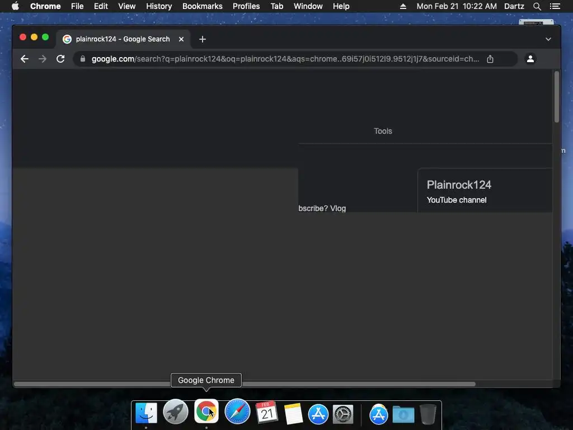Open the Tools search option
The image size is (573, 430).
383,131
